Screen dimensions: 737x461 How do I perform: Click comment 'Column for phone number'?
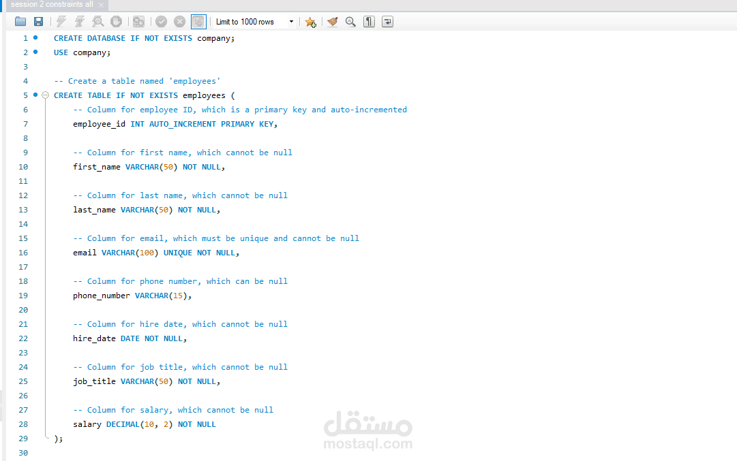coord(180,281)
